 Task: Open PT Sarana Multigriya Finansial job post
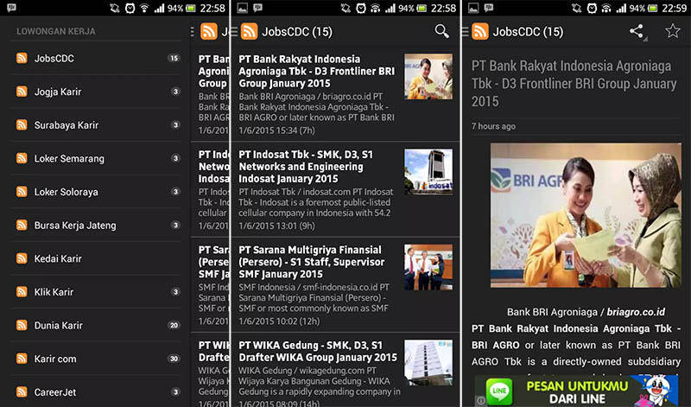pos(345,285)
